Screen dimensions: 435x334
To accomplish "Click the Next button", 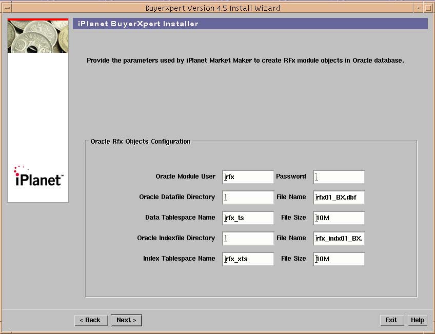I will [x=126, y=320].
